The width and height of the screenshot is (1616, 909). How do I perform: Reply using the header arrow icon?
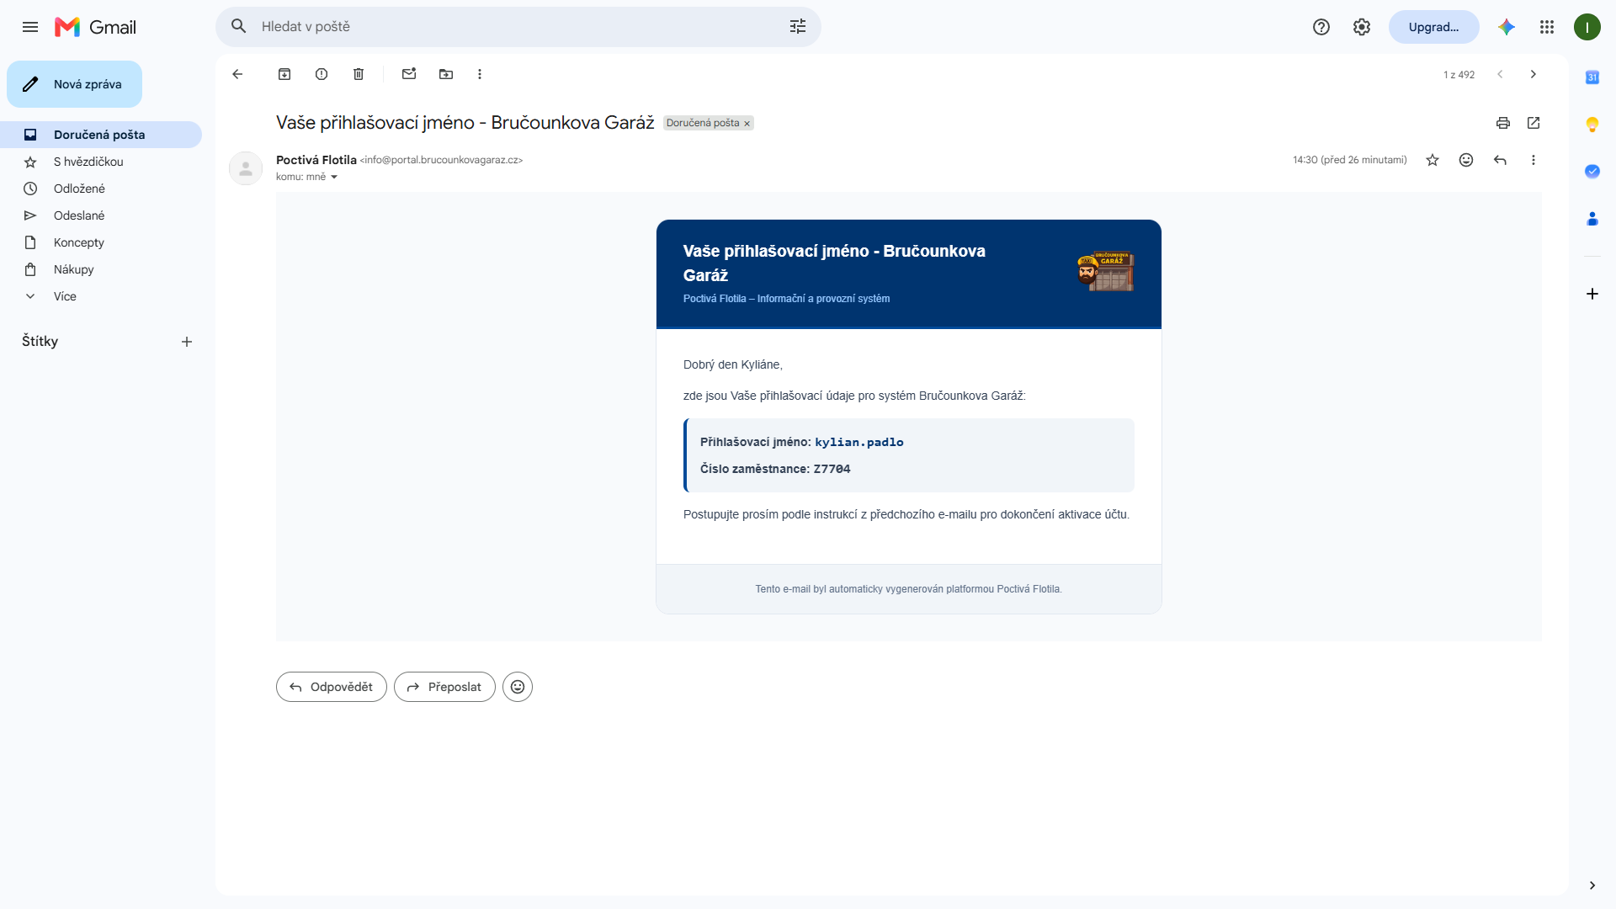point(1500,160)
